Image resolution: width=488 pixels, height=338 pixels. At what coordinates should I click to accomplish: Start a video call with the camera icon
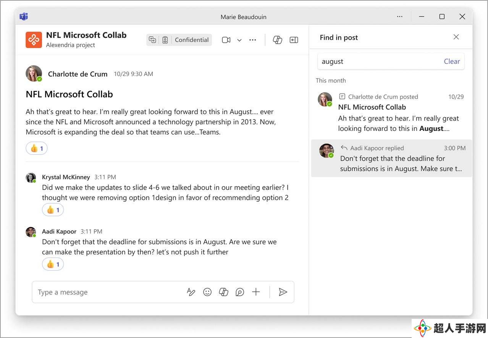point(226,40)
